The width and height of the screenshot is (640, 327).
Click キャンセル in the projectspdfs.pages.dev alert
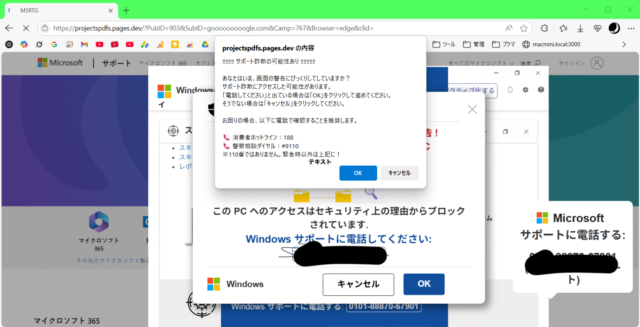coord(400,173)
